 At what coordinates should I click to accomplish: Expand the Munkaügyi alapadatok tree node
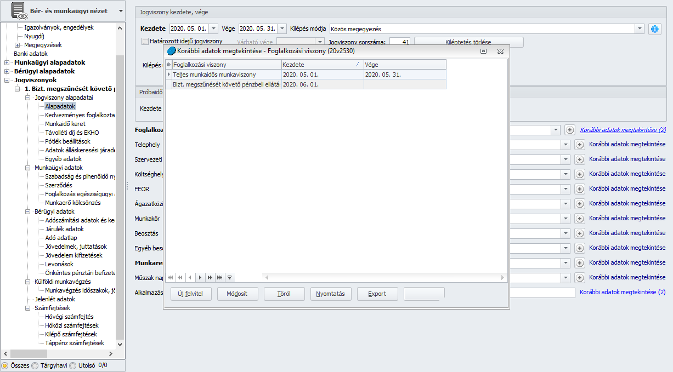[x=7, y=62]
